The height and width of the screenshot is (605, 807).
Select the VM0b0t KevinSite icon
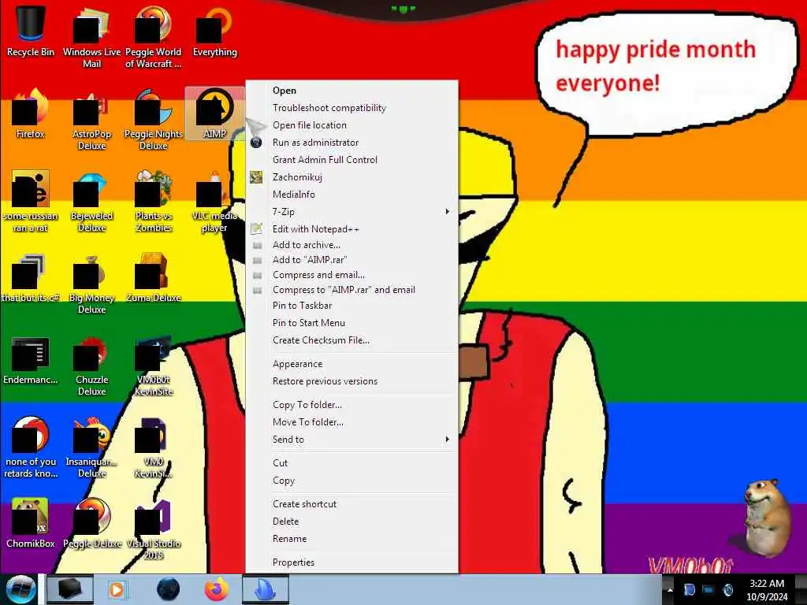[154, 366]
